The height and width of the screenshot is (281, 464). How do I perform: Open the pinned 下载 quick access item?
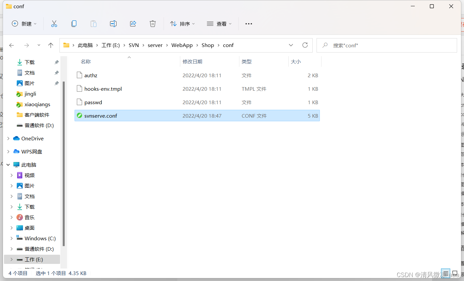26,62
